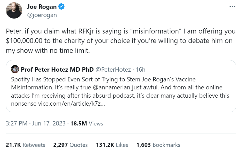The height and width of the screenshot is (152, 239).
Task: Click the 3:27 PM Jun 17, 2023 timestamp
Action: [x=36, y=123]
